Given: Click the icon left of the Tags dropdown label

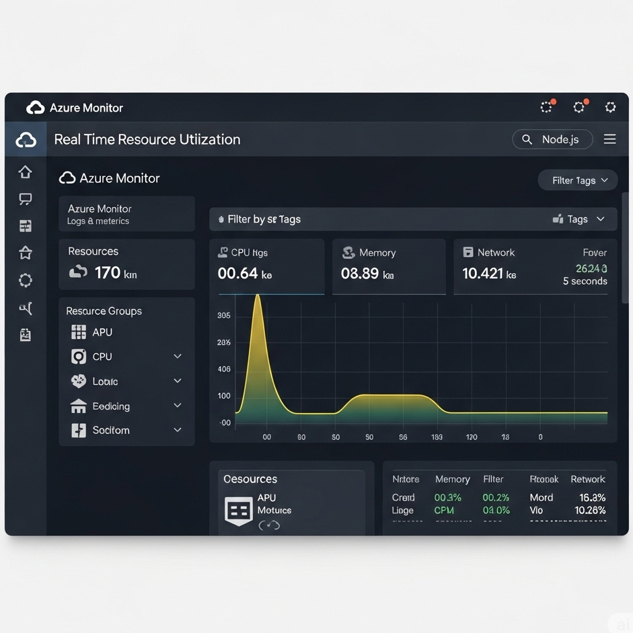Looking at the screenshot, I should click(x=558, y=219).
